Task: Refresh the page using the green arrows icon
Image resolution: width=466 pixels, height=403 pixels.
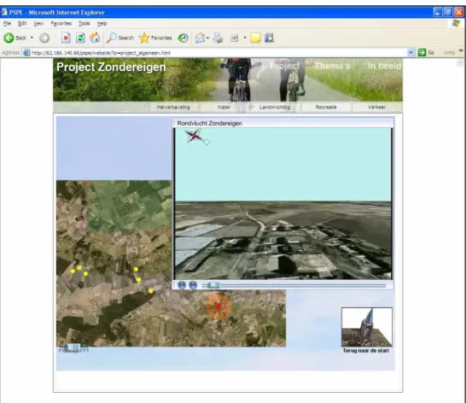Action: coord(80,38)
